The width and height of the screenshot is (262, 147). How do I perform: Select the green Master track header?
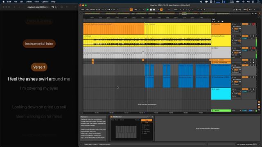pyautogui.click(x=221, y=111)
